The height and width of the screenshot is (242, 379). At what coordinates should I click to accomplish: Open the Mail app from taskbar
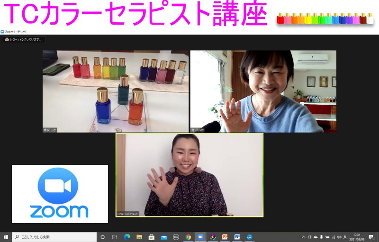click(164, 237)
